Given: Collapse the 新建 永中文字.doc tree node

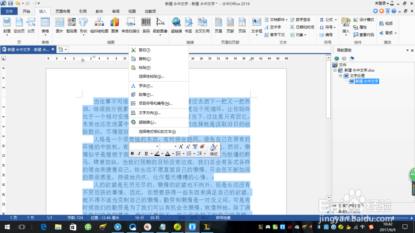Looking at the screenshot, I should click(335, 70).
